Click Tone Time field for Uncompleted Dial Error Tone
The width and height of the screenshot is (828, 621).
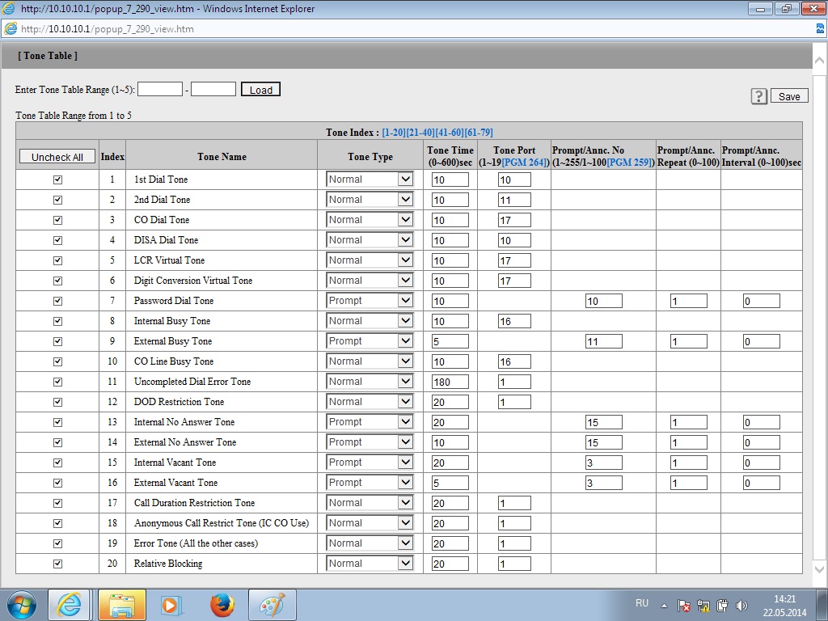(450, 382)
